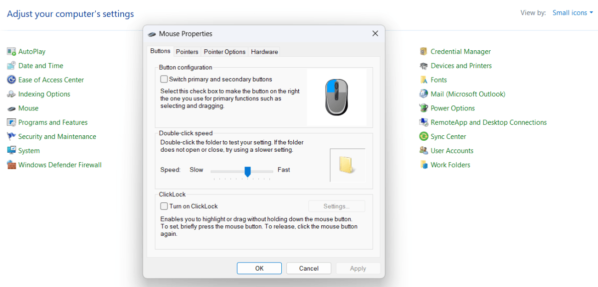Open the Credential Manager icon
Screen dimensions: 598x287
pos(423,51)
